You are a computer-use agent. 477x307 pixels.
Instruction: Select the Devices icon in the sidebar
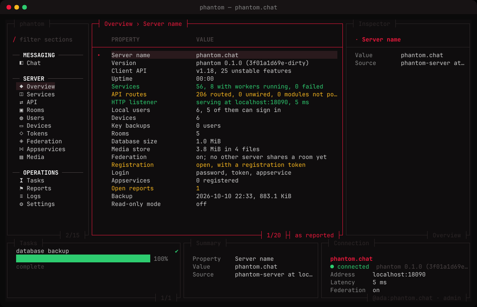(22, 126)
